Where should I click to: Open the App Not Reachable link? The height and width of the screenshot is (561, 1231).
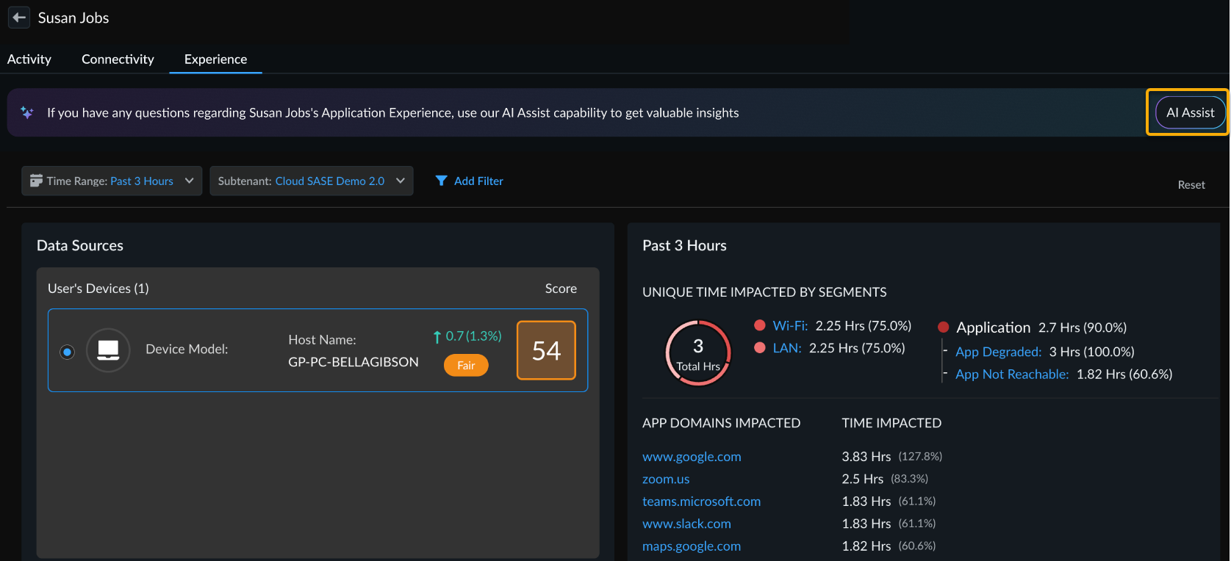[x=1011, y=374]
